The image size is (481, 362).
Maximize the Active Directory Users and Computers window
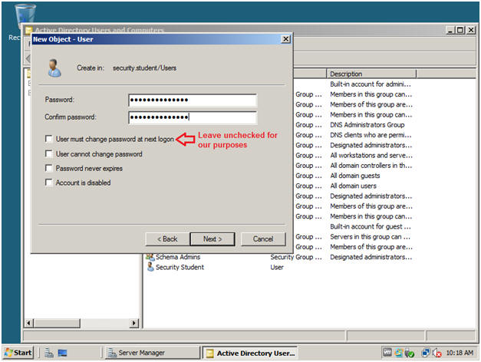[x=460, y=30]
